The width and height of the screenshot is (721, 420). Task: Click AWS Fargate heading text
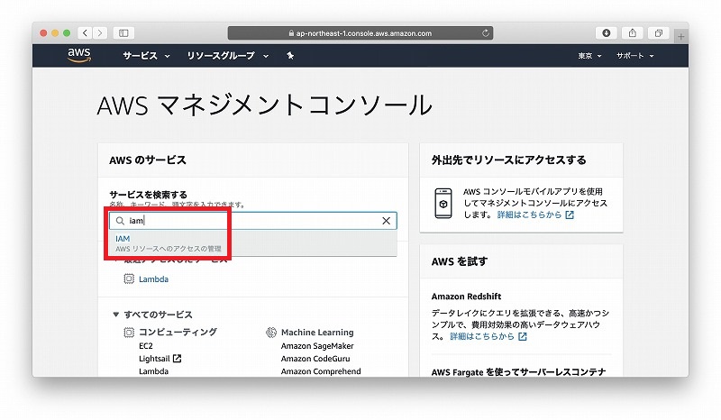pyautogui.click(x=519, y=371)
